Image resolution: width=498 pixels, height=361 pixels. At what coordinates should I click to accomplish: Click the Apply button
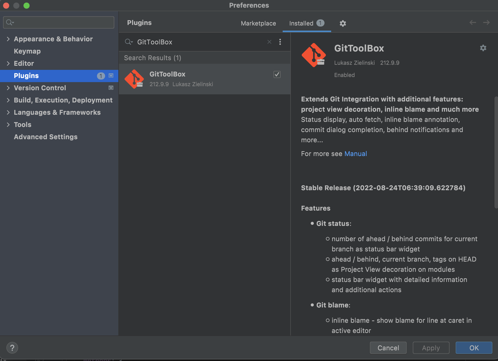[x=431, y=348]
